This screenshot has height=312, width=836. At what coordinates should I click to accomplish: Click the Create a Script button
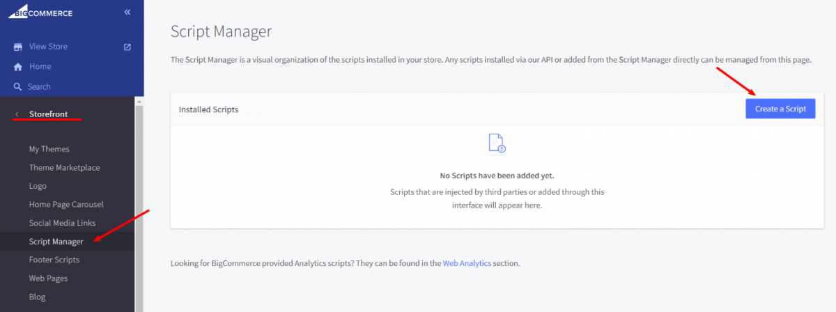pos(780,108)
